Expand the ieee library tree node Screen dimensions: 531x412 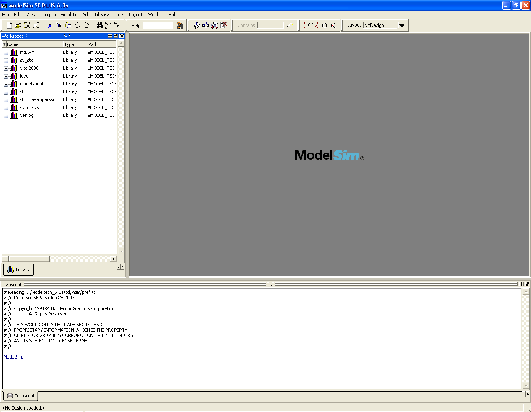(x=6, y=76)
